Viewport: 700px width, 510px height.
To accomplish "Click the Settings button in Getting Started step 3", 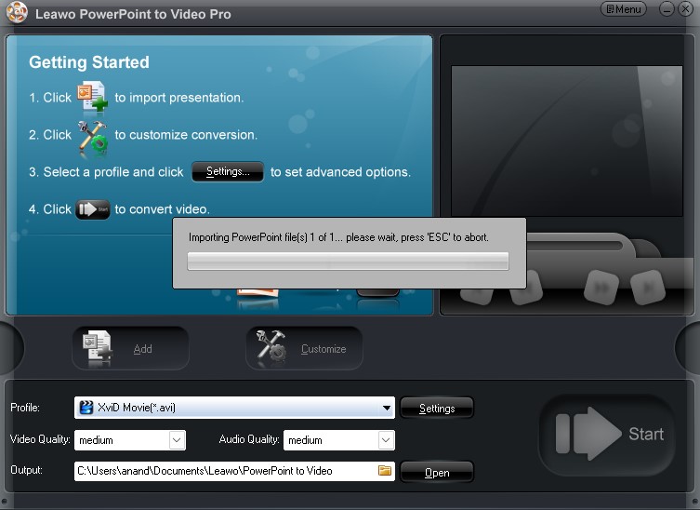I will pyautogui.click(x=228, y=172).
